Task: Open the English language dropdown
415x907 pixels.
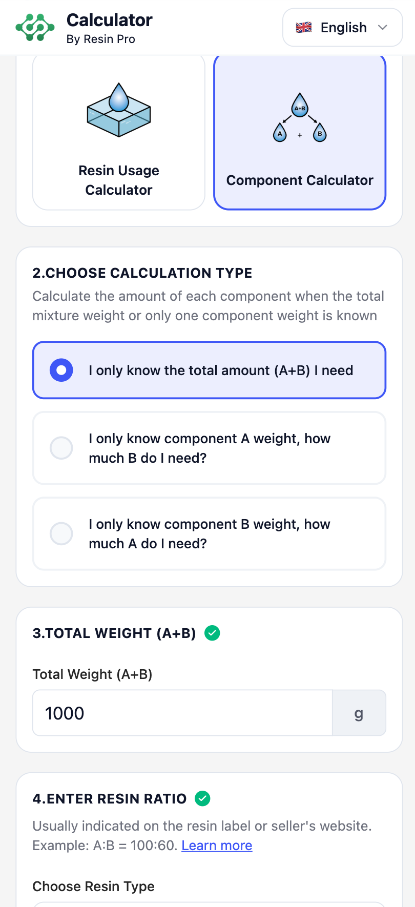Action: pos(342,28)
